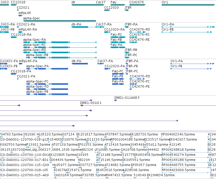The image size is (216, 179).
Task: Select the mRpL46-PA protein label
Action: tap(28, 61)
